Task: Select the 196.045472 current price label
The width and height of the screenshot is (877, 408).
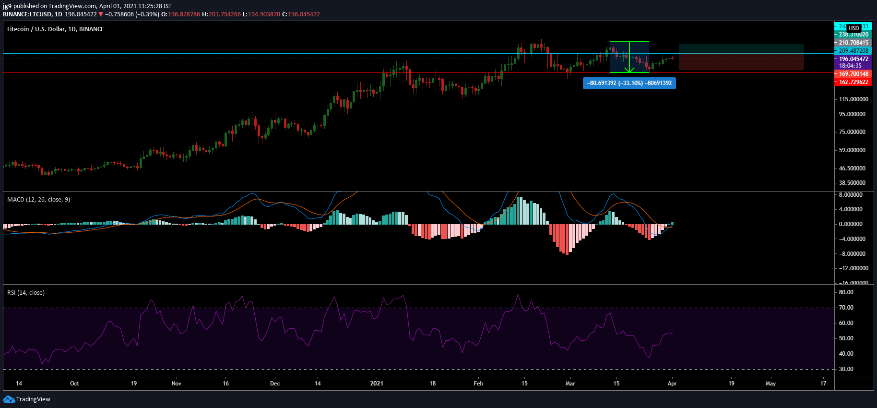Action: coord(853,59)
